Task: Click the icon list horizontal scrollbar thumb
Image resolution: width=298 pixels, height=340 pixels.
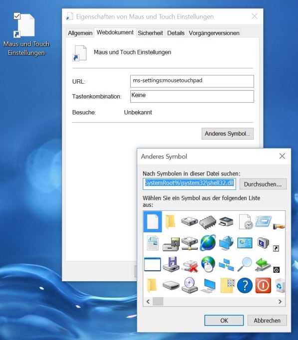Action: 158,302
